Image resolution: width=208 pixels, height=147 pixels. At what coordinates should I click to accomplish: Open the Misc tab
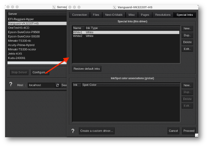(x=132, y=15)
